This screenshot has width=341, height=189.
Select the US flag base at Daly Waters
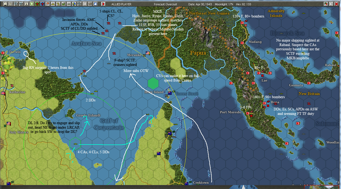pyautogui.click(x=8, y=124)
